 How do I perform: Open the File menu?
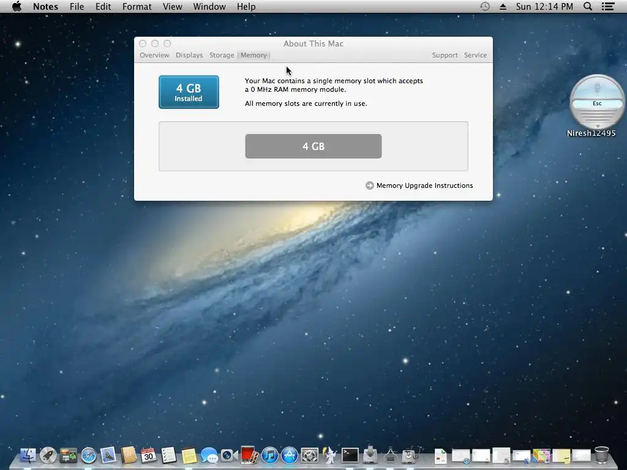pyautogui.click(x=77, y=6)
